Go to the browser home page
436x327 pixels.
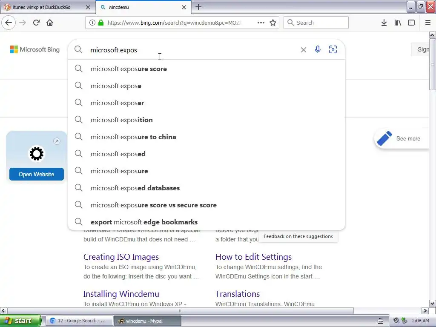tap(50, 23)
